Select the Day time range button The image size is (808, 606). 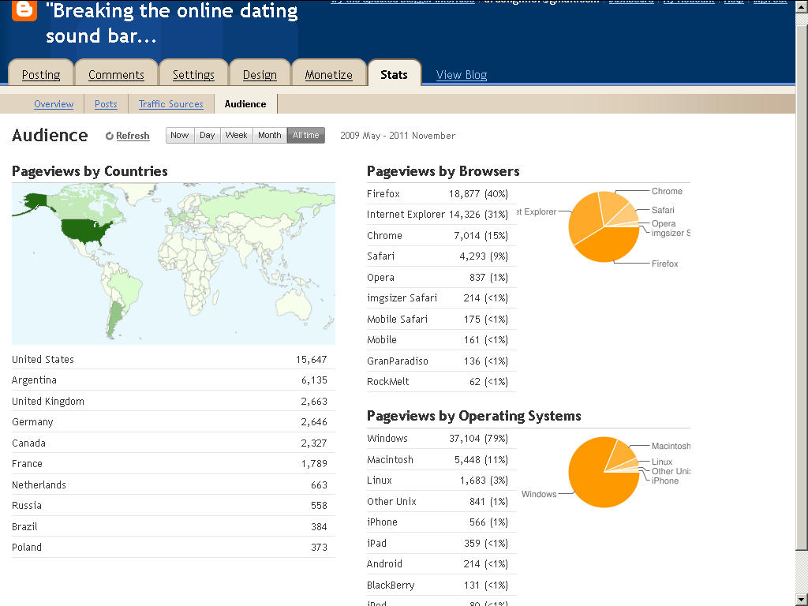click(208, 135)
